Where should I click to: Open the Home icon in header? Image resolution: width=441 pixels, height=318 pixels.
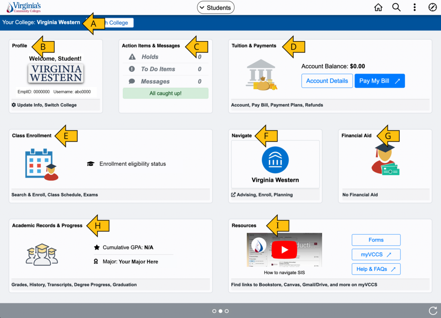pos(378,7)
